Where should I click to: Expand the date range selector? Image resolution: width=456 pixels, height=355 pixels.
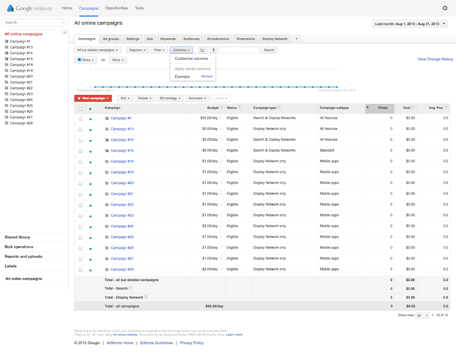(x=410, y=23)
